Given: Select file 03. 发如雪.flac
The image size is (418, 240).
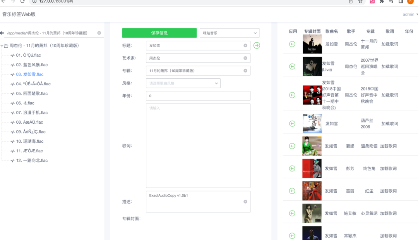Looking at the screenshot, I should tap(29, 74).
